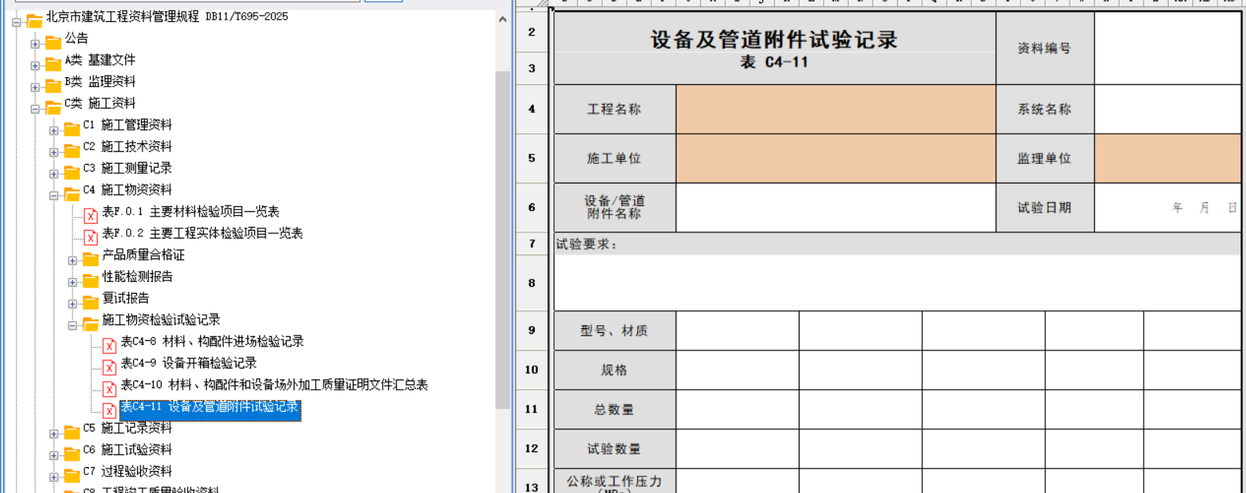Select row header 8 in the sheet
The image size is (1246, 493).
coord(532,283)
